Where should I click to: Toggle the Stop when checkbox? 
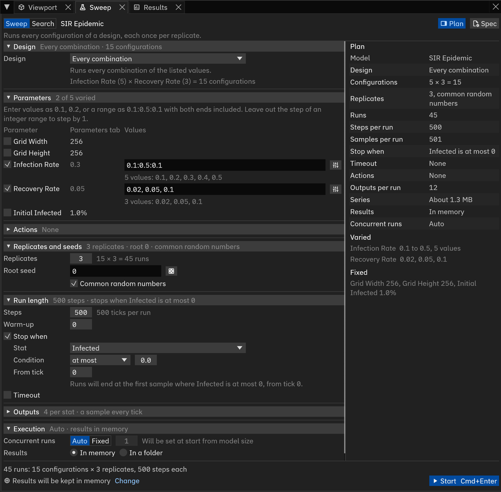[7, 336]
